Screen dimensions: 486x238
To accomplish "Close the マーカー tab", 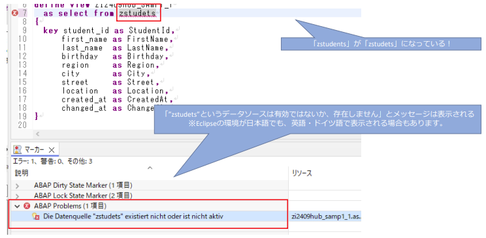I will pos(52,150).
